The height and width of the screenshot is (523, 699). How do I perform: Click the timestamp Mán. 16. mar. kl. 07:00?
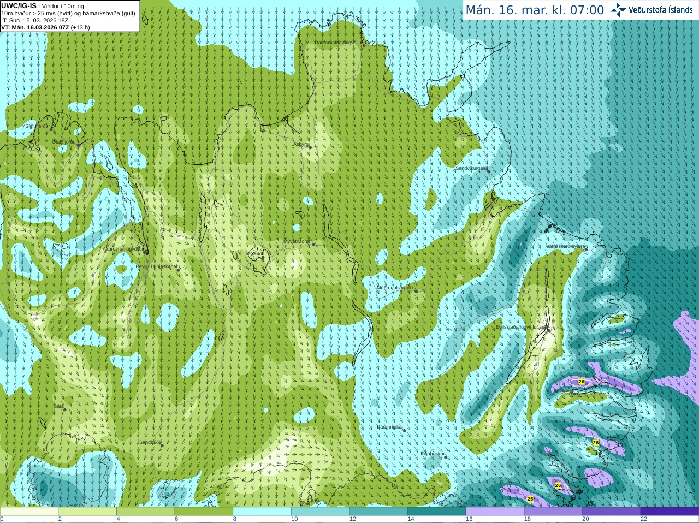tap(535, 10)
